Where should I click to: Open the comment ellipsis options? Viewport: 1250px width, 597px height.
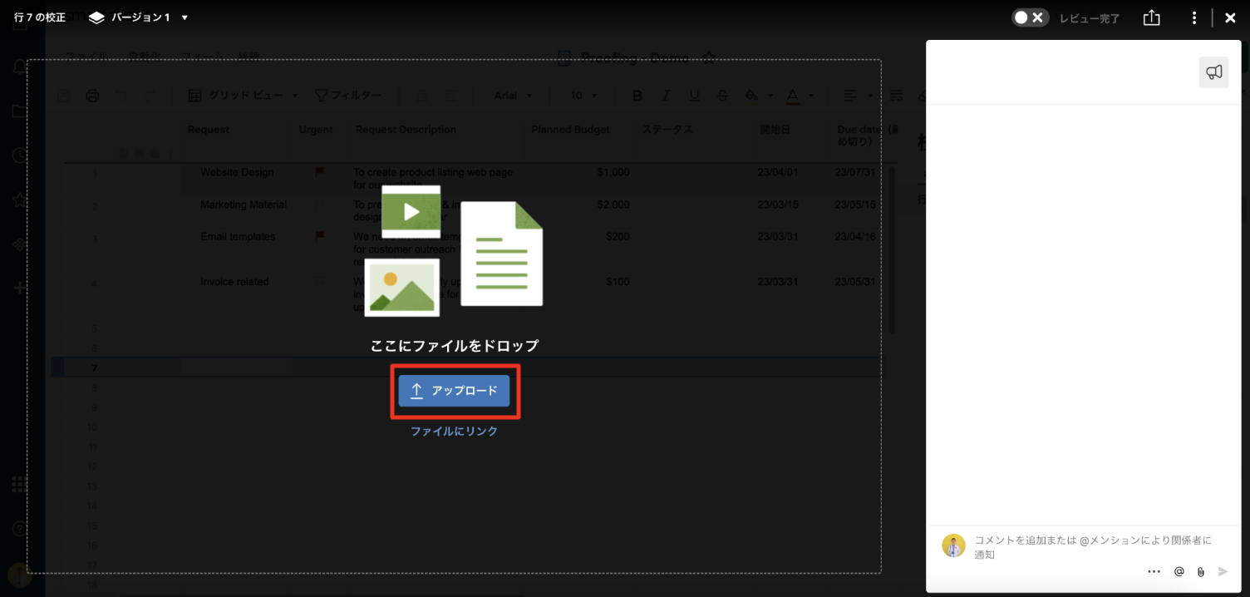coord(1154,572)
